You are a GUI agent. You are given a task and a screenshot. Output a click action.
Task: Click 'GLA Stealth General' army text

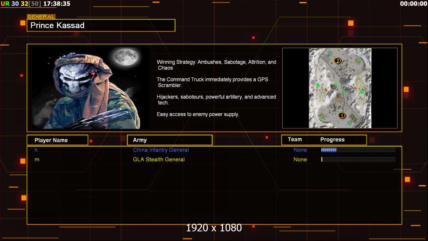[159, 159]
